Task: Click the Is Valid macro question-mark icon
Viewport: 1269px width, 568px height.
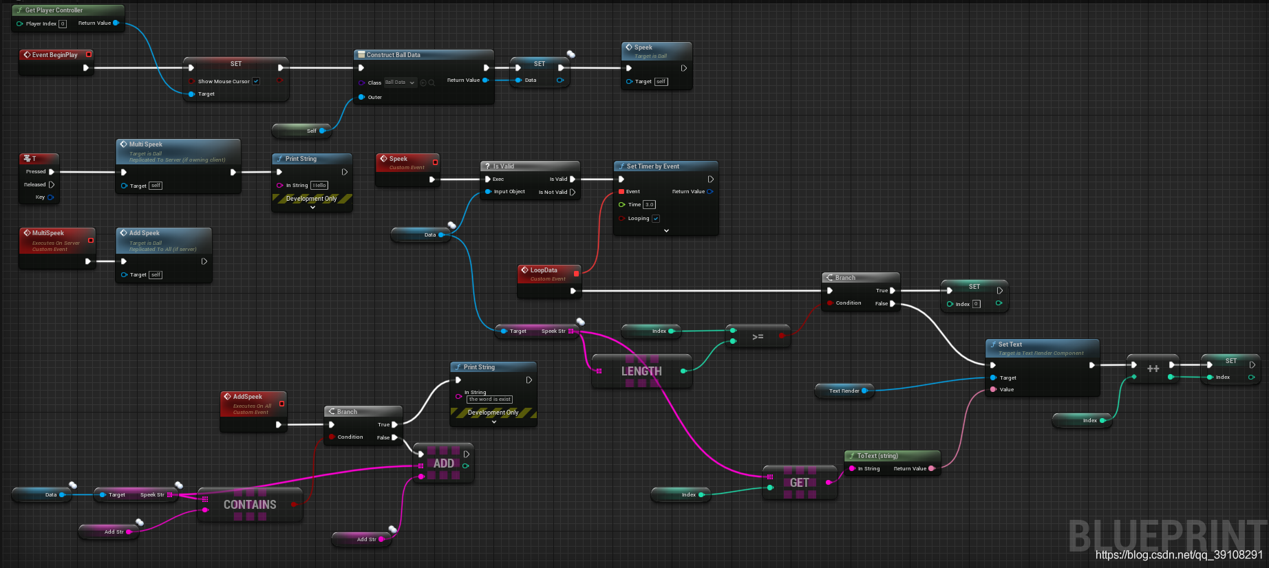Action: tap(487, 166)
